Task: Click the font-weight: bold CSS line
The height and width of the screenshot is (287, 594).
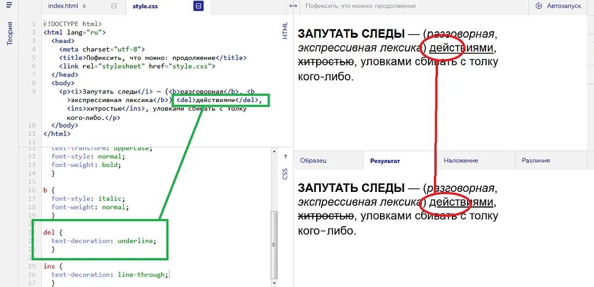Action: 86,165
